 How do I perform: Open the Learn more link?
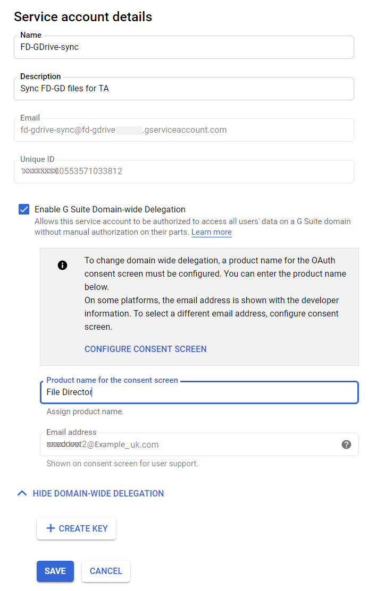pyautogui.click(x=211, y=232)
